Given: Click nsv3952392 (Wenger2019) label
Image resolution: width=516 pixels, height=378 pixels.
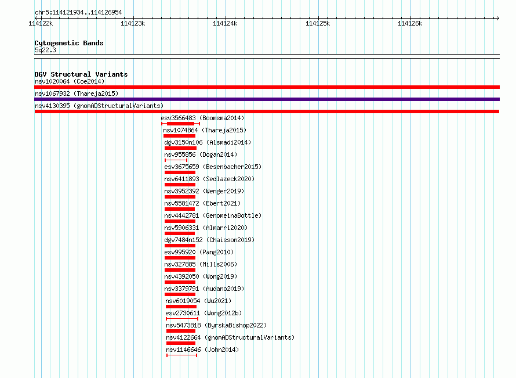Looking at the screenshot, I should (204, 191).
